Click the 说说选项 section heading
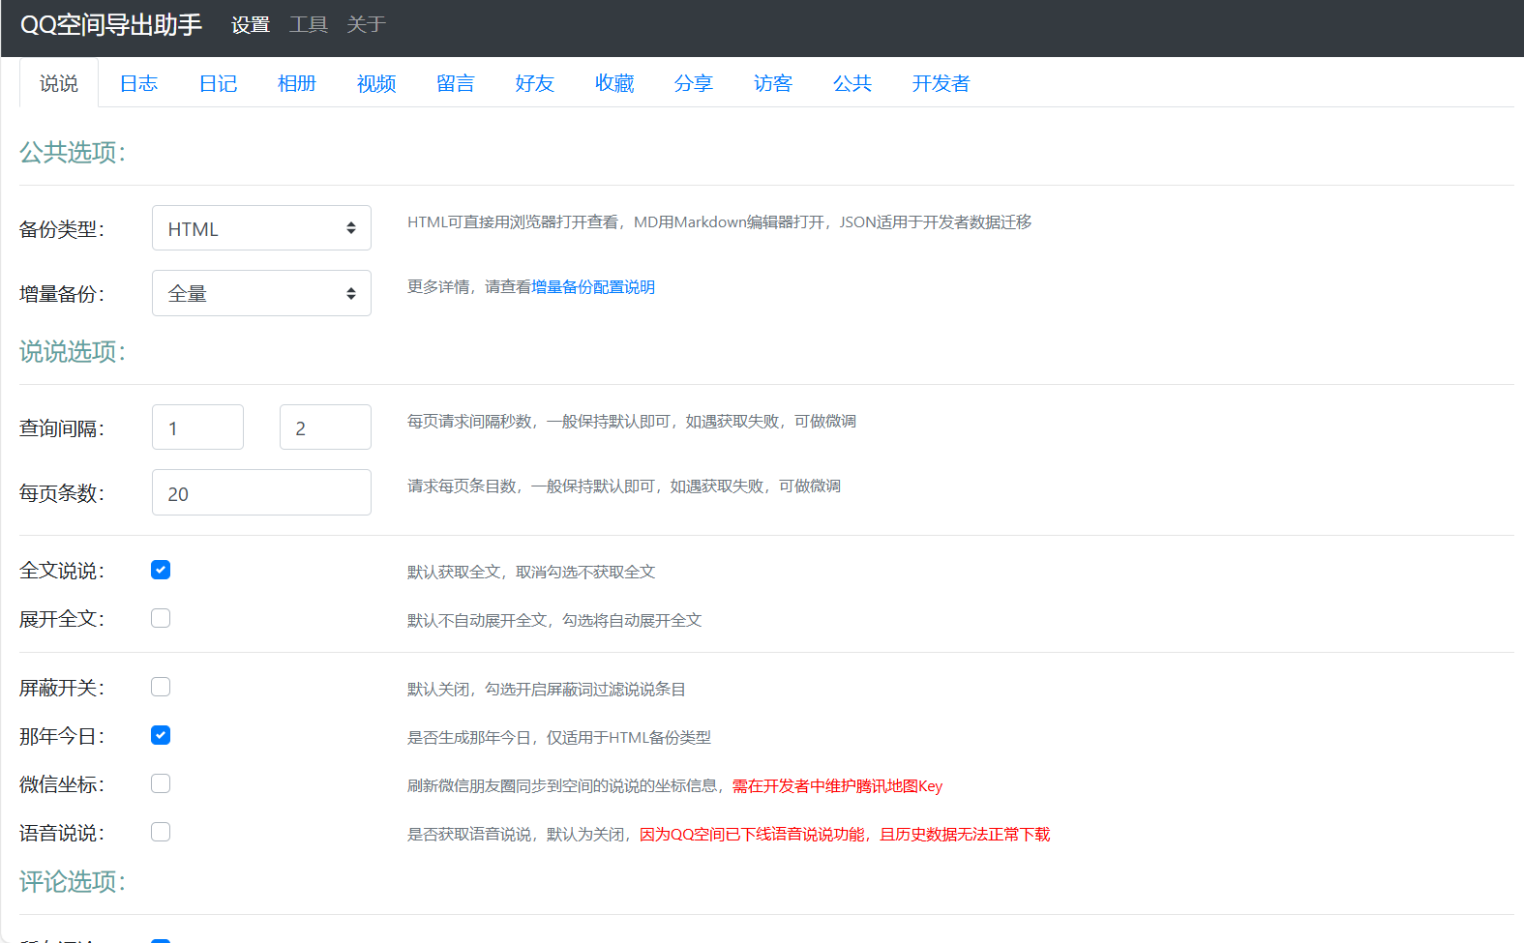The height and width of the screenshot is (943, 1524). point(73,352)
